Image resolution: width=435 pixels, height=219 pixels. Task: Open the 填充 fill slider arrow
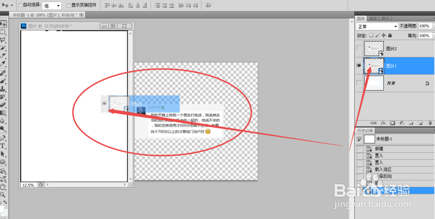pyautogui.click(x=433, y=36)
